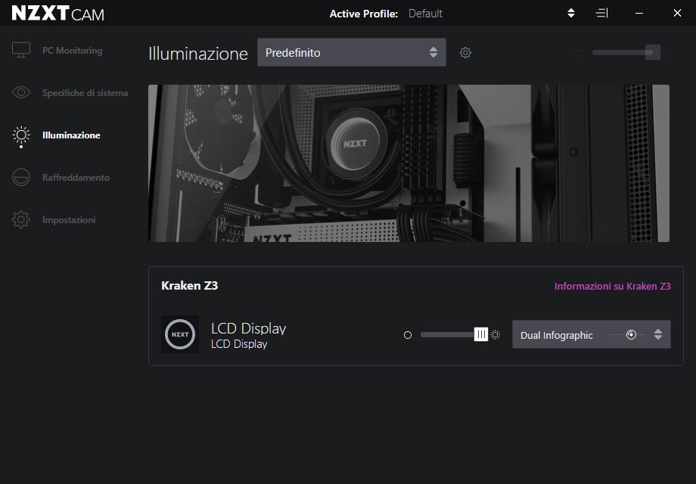Viewport: 696px width, 484px height.
Task: Open Informazioni su Kraken Z3 link
Action: point(612,287)
